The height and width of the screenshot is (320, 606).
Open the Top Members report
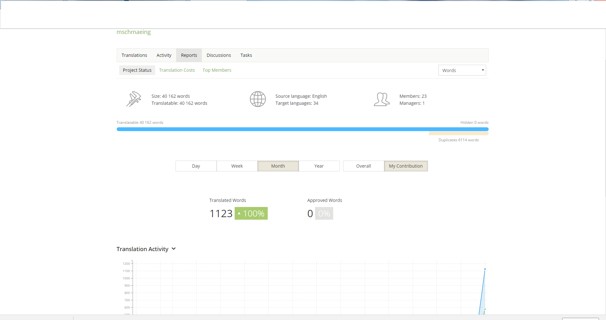tap(217, 70)
